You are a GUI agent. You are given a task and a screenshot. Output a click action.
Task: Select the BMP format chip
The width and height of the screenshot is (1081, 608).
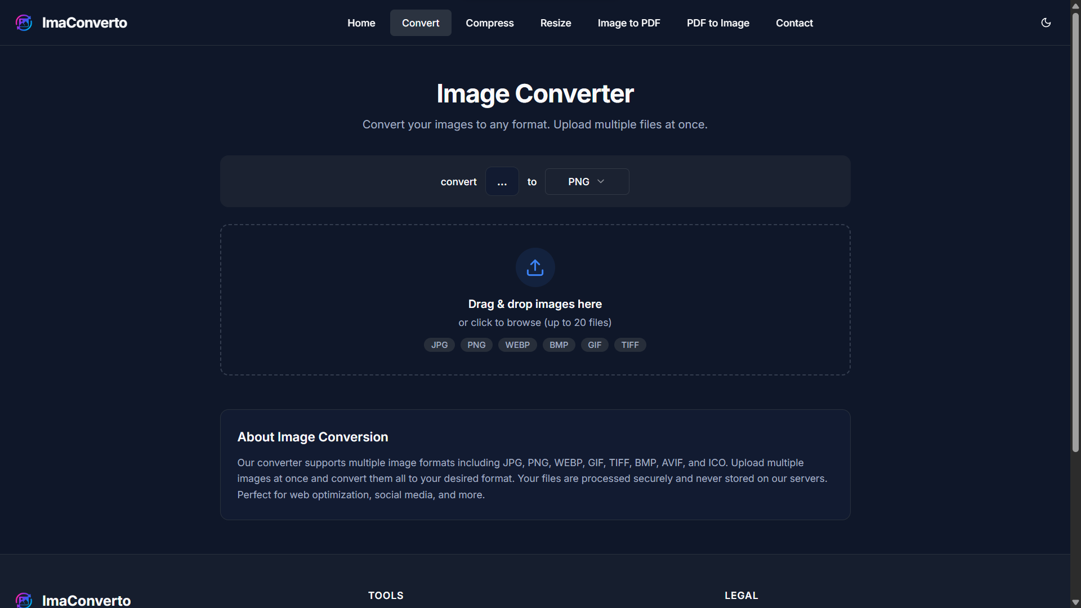pyautogui.click(x=559, y=345)
